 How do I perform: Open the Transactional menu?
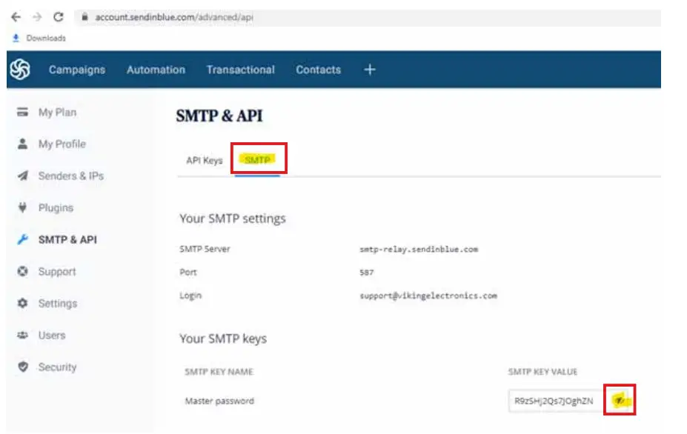click(x=241, y=70)
